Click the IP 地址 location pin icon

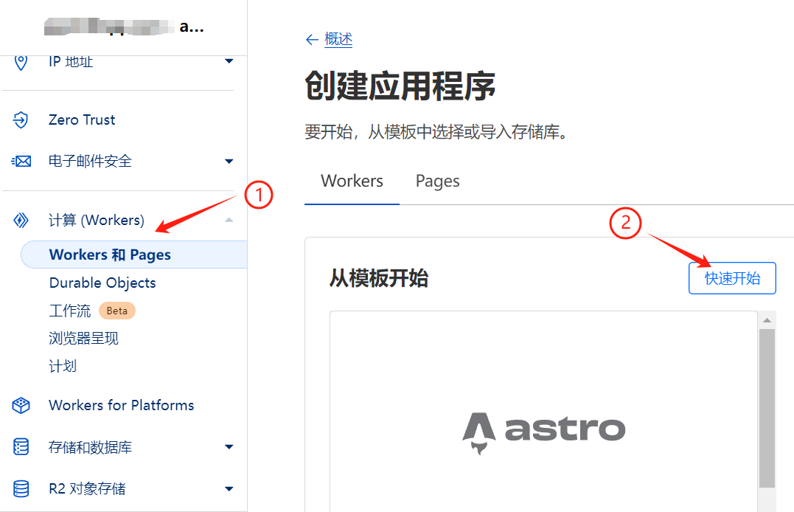point(21,62)
